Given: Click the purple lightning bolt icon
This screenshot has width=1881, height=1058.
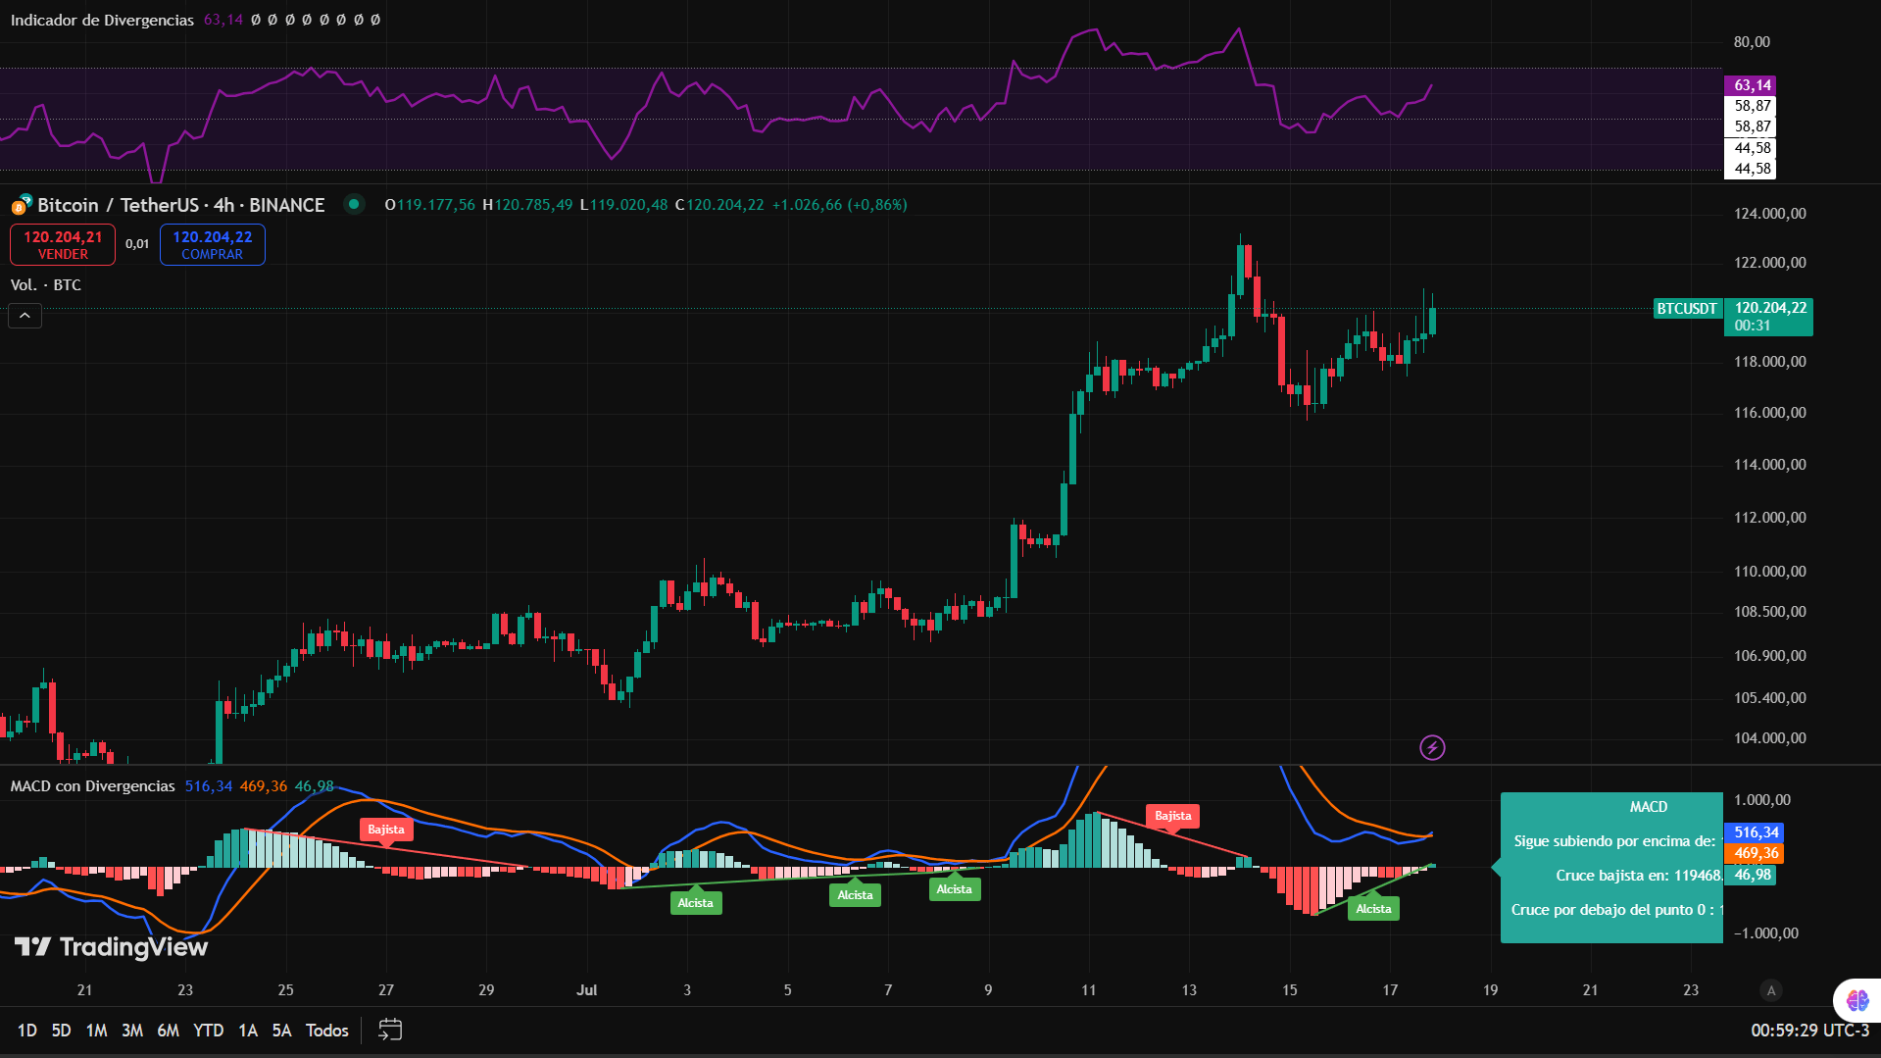Looking at the screenshot, I should click(1432, 748).
